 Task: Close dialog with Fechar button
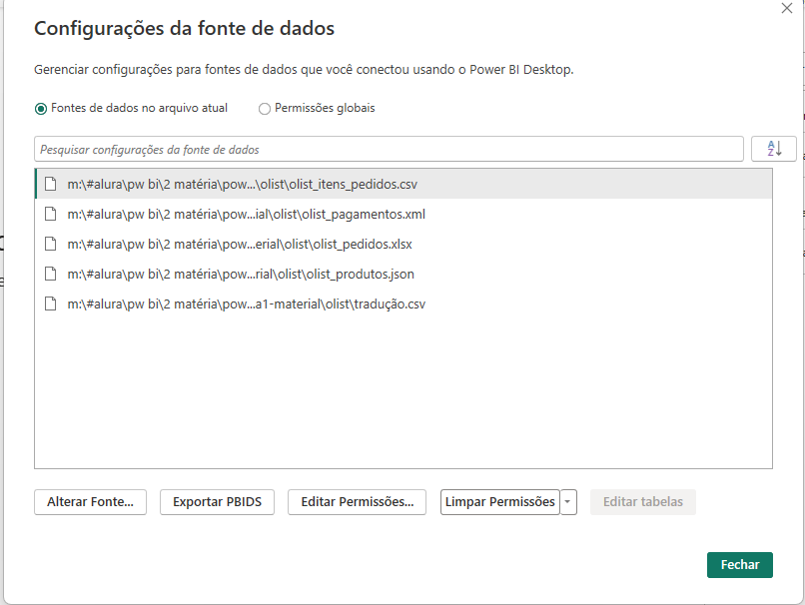(740, 564)
